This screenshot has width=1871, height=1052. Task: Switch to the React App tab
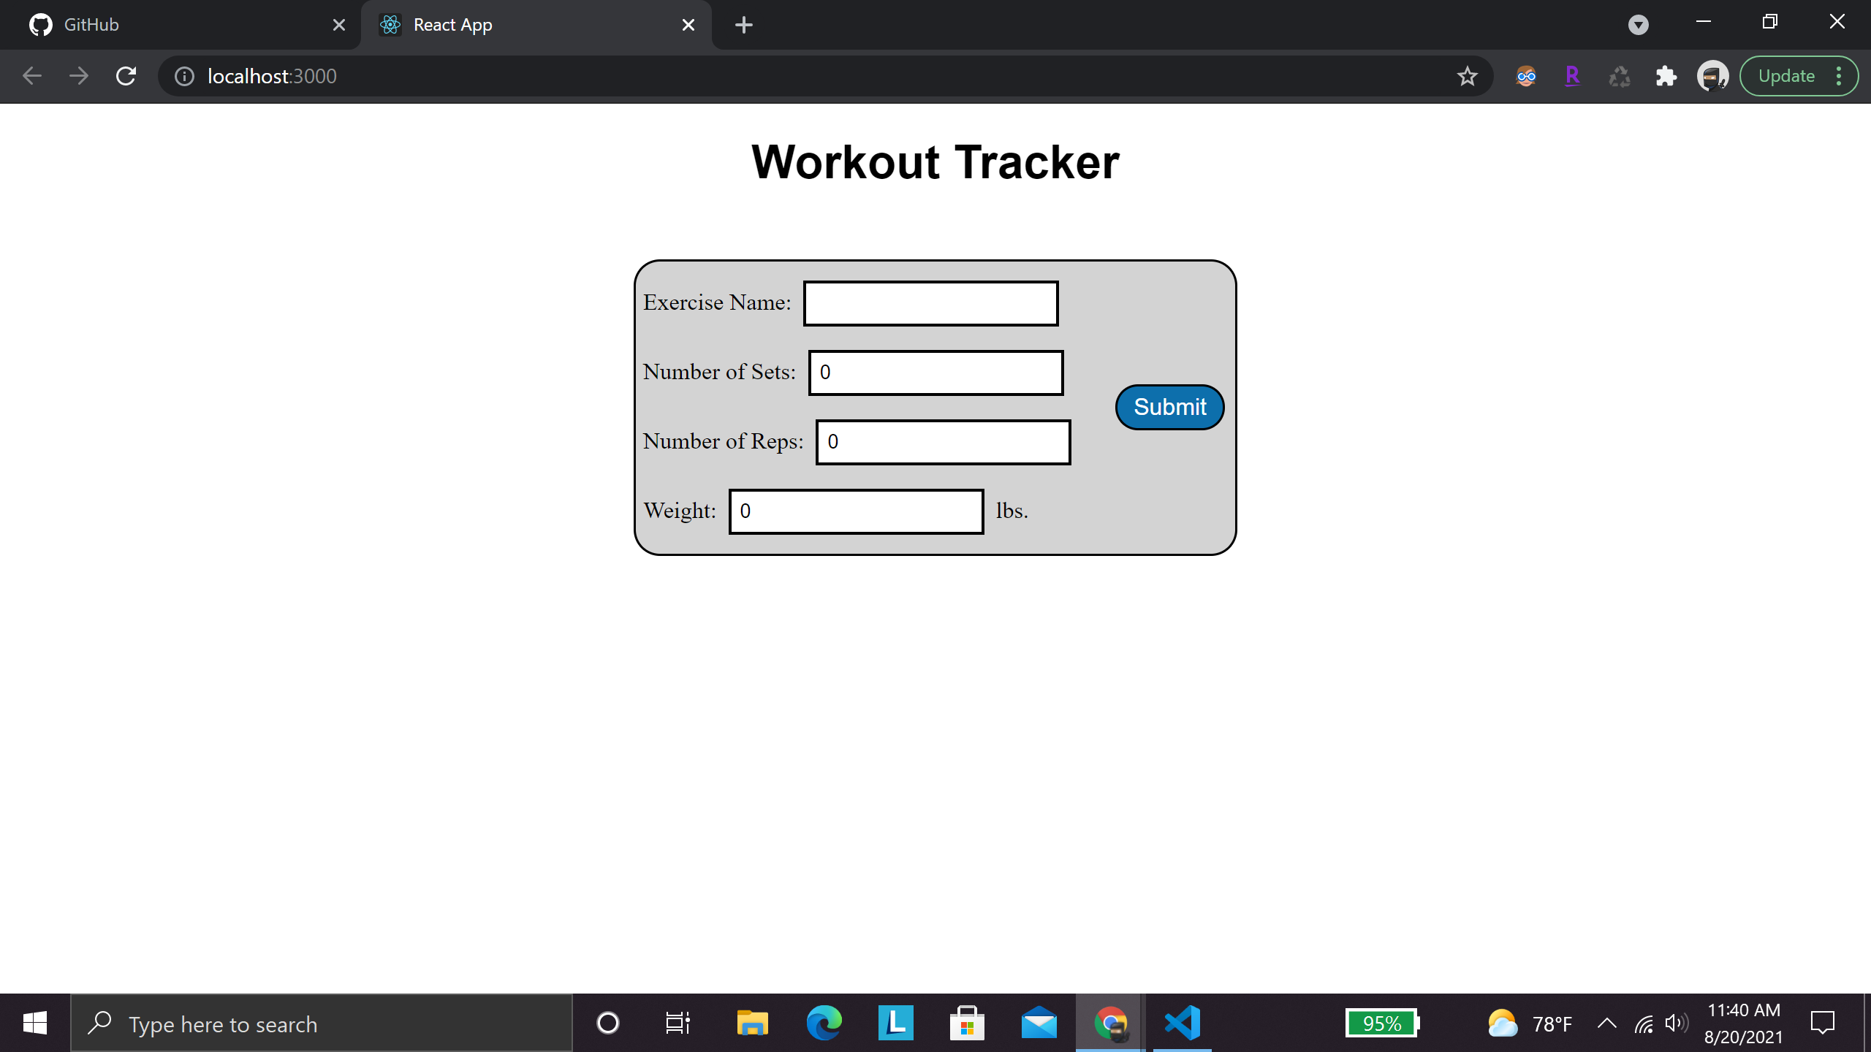click(537, 25)
